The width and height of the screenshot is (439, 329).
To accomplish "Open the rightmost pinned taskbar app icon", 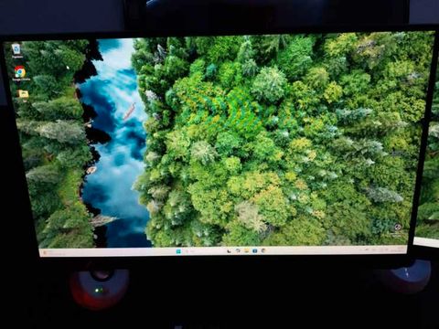I will tap(263, 250).
